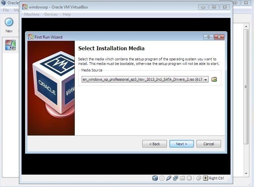The width and height of the screenshot is (254, 187).
Task: Click the Next button
Action: 182,144
